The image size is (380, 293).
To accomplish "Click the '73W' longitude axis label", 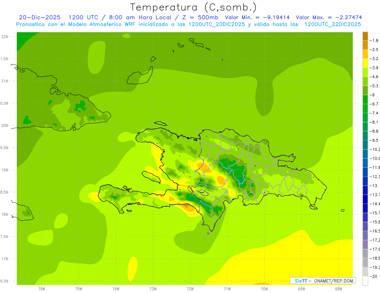I will pos(153,289).
